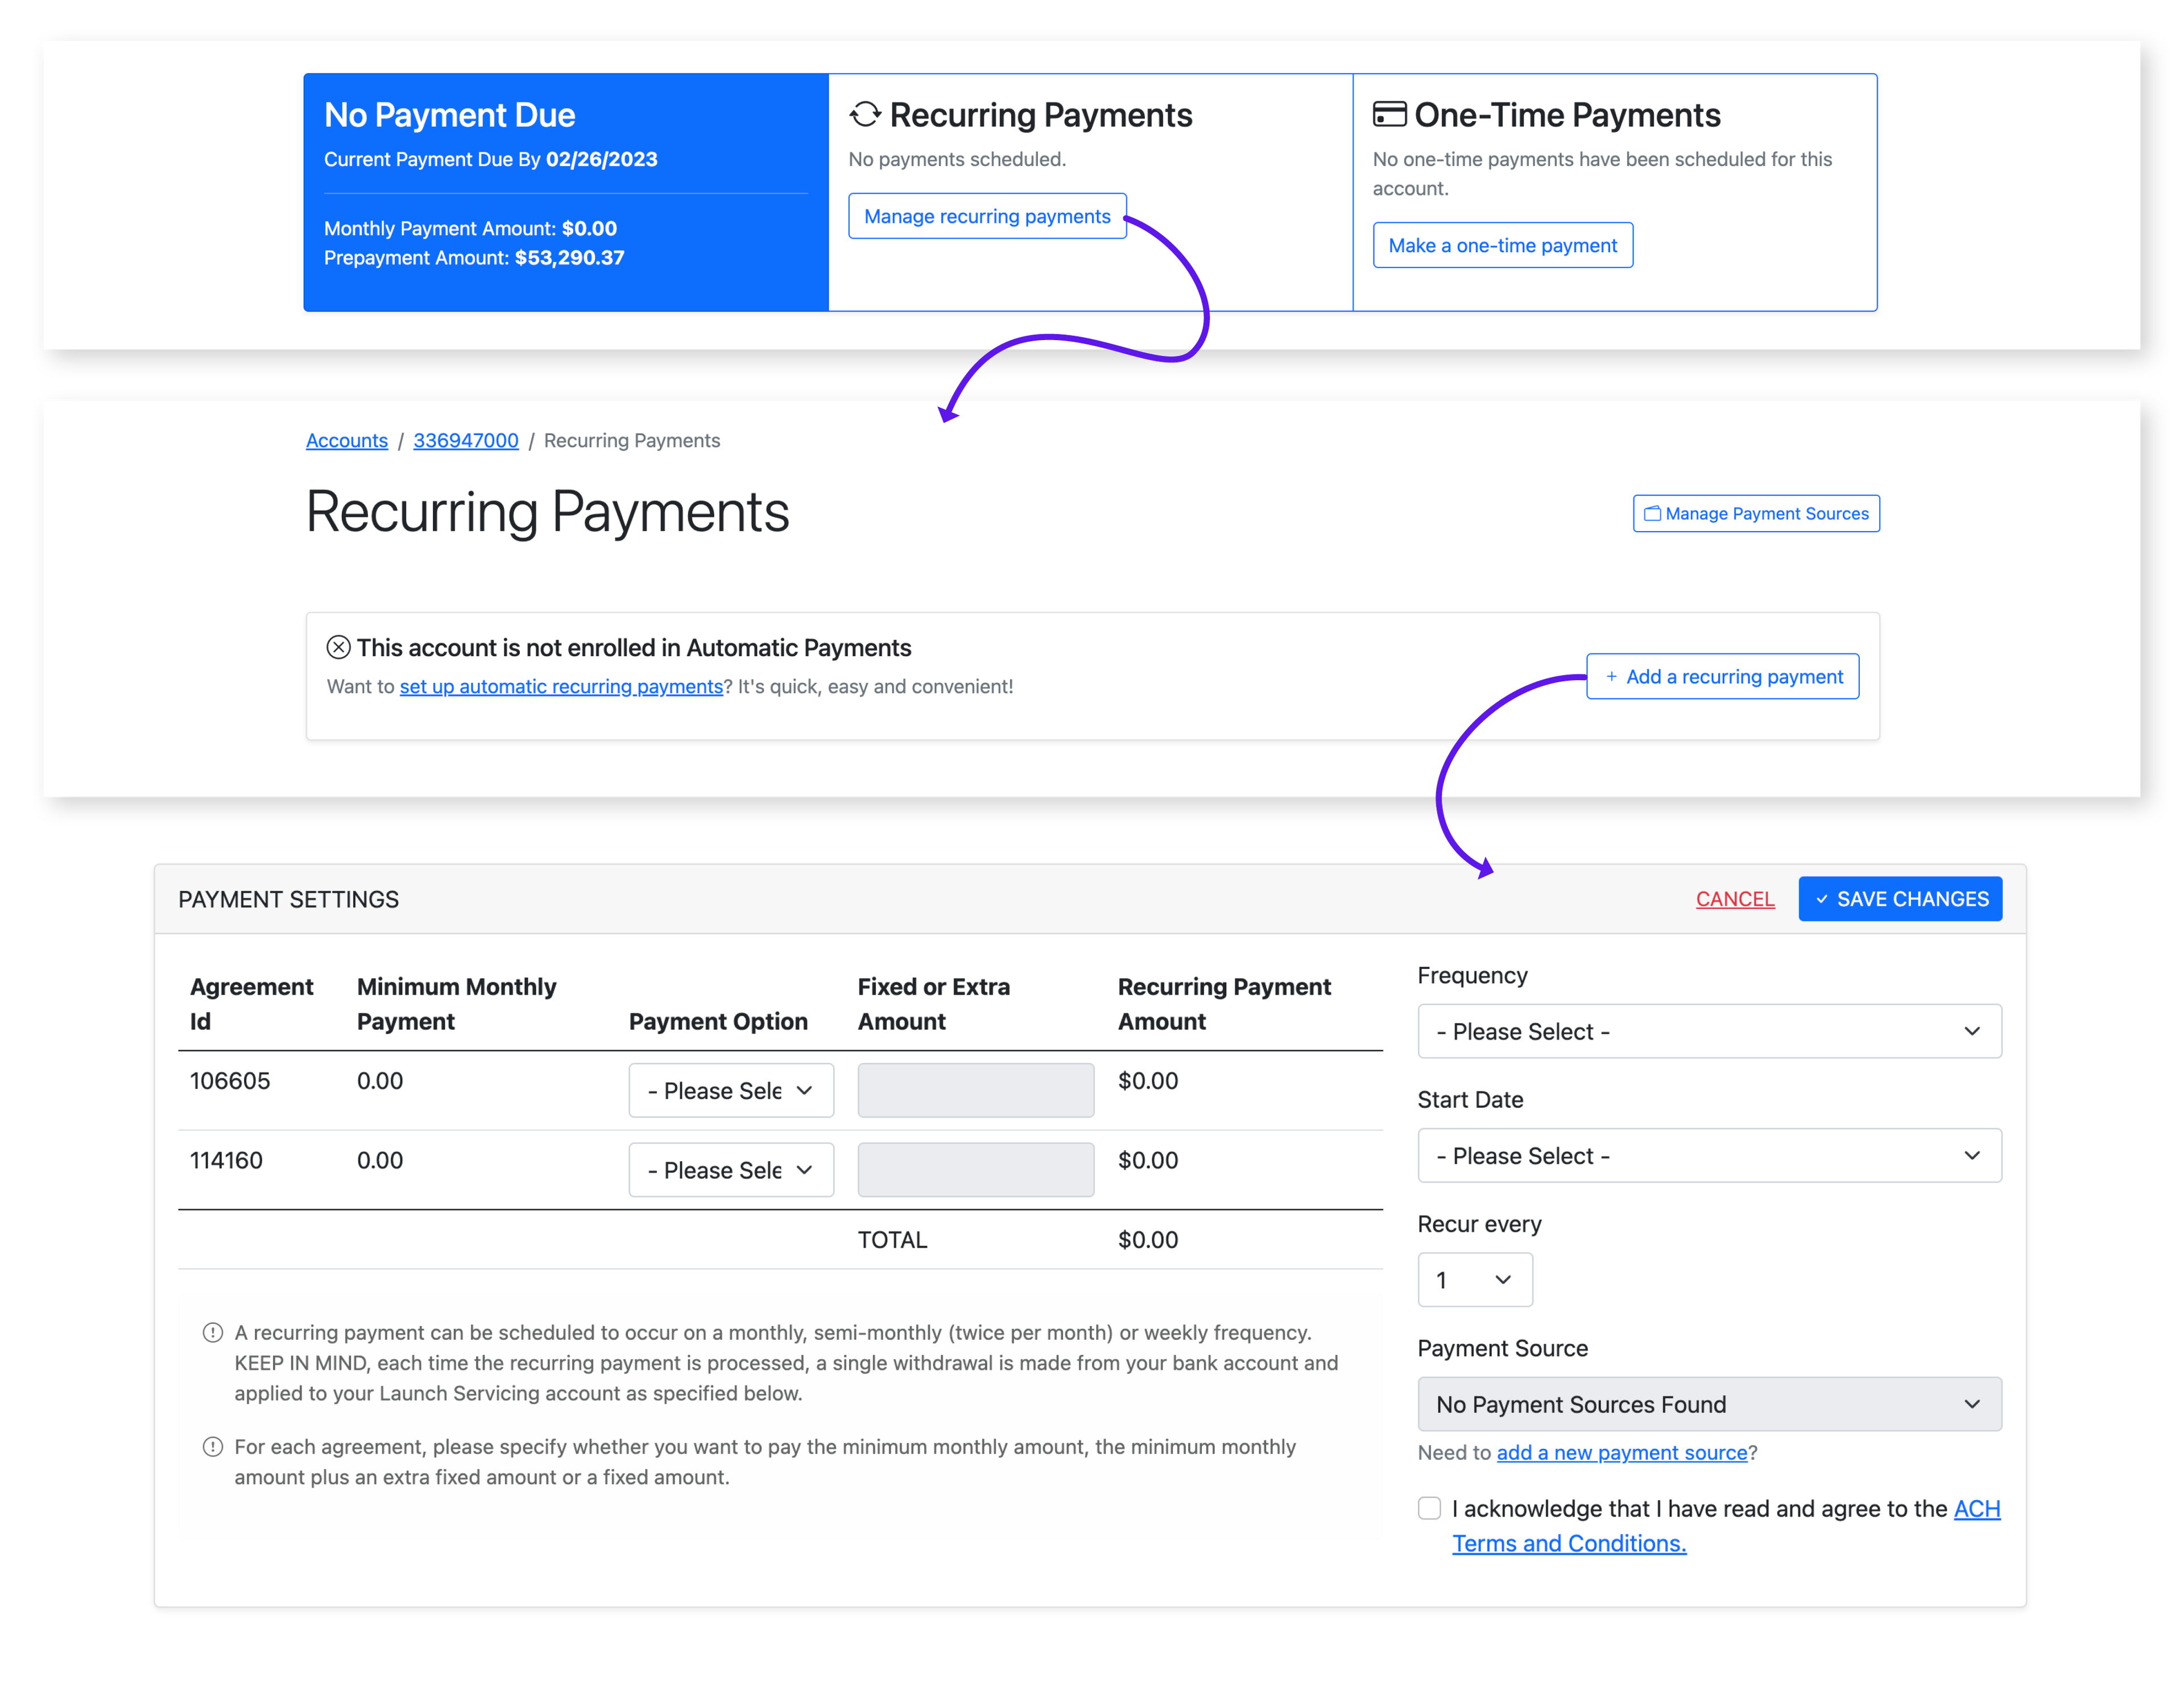Screen dimensions: 2184x1706
Task: Click the wallet icon in Manage Payment Sources
Action: 1652,514
